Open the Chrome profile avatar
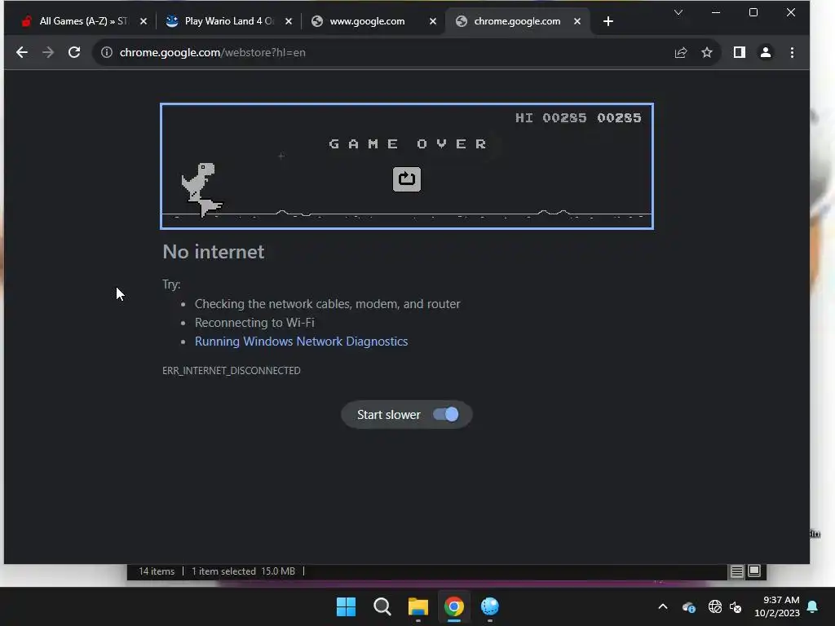The height and width of the screenshot is (626, 835). (x=765, y=52)
